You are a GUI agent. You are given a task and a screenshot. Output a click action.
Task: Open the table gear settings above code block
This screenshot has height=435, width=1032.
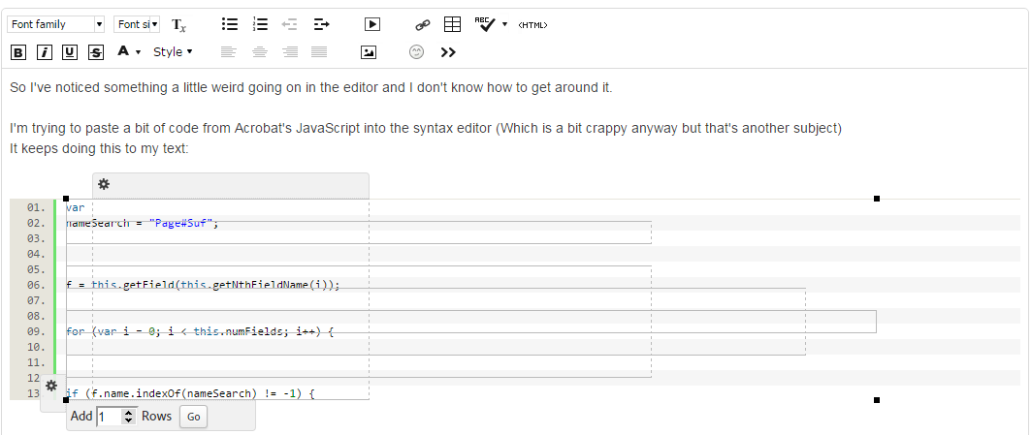coord(104,185)
